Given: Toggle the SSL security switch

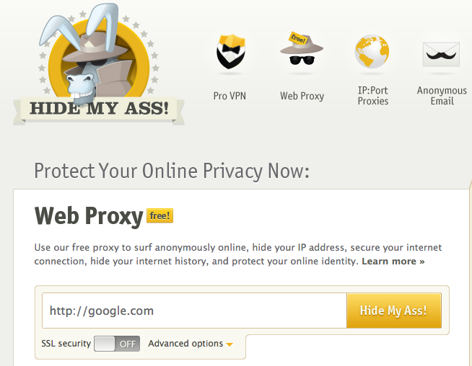Looking at the screenshot, I should (x=116, y=344).
